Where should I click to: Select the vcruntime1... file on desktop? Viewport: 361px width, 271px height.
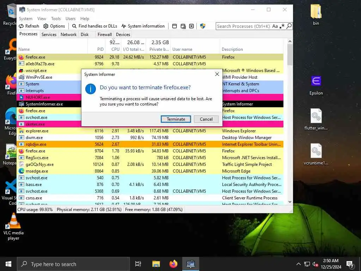click(x=316, y=155)
